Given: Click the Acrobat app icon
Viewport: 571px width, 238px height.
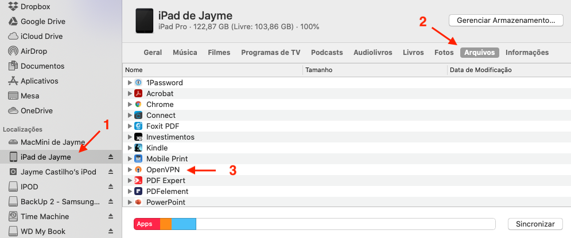Looking at the screenshot, I should [138, 93].
